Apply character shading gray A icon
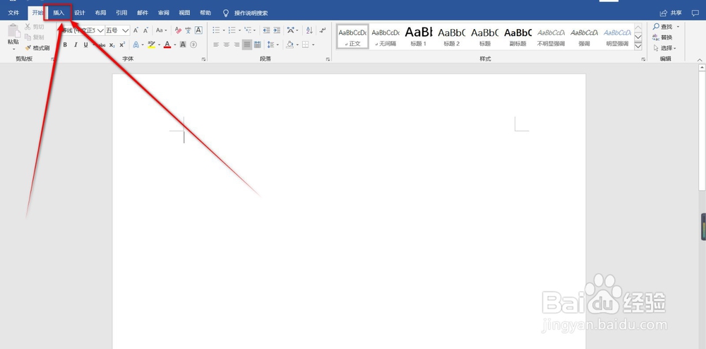The width and height of the screenshot is (706, 349). 183,45
